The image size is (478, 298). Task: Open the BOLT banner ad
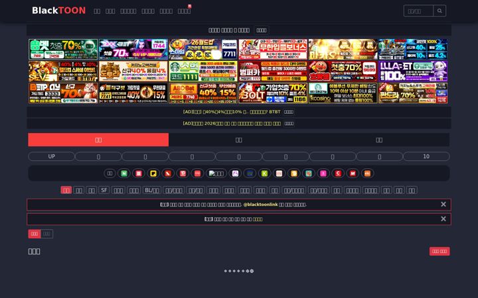point(273,93)
